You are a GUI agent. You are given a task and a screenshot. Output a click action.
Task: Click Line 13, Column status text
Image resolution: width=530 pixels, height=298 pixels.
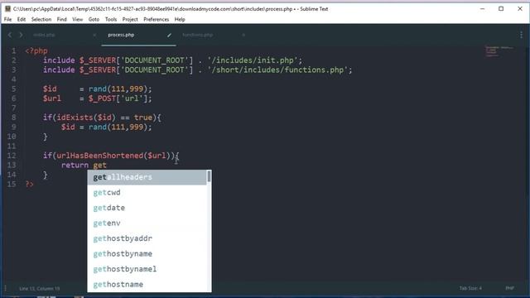(x=40, y=289)
